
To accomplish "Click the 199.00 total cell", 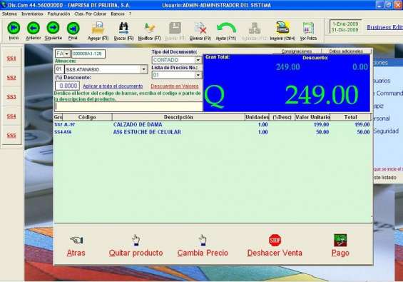I will 362,124.
